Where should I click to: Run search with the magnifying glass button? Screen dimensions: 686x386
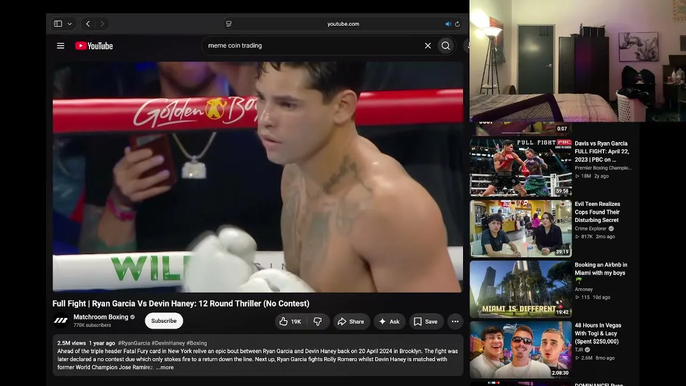[x=445, y=46]
